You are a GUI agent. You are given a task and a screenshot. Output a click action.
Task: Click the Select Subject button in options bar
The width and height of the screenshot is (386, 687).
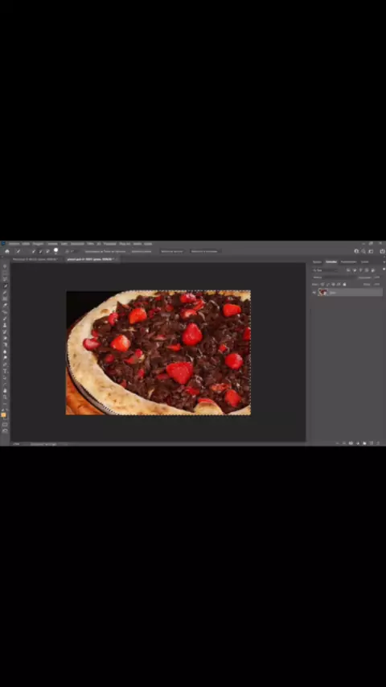coord(172,252)
